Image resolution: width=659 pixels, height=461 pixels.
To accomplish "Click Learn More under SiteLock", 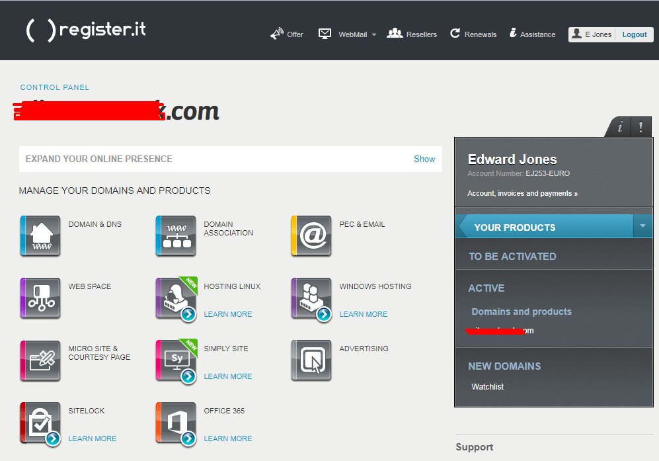I will click(93, 439).
